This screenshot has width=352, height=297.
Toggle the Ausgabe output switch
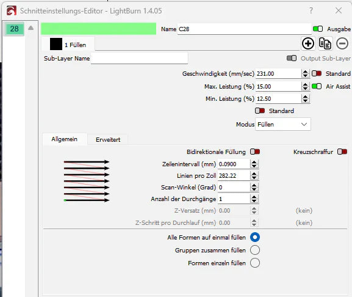click(318, 29)
